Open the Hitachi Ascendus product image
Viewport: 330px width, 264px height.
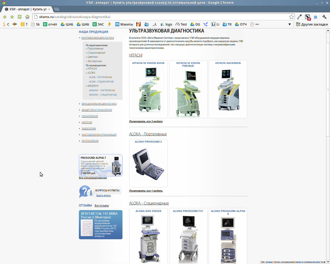(228, 90)
